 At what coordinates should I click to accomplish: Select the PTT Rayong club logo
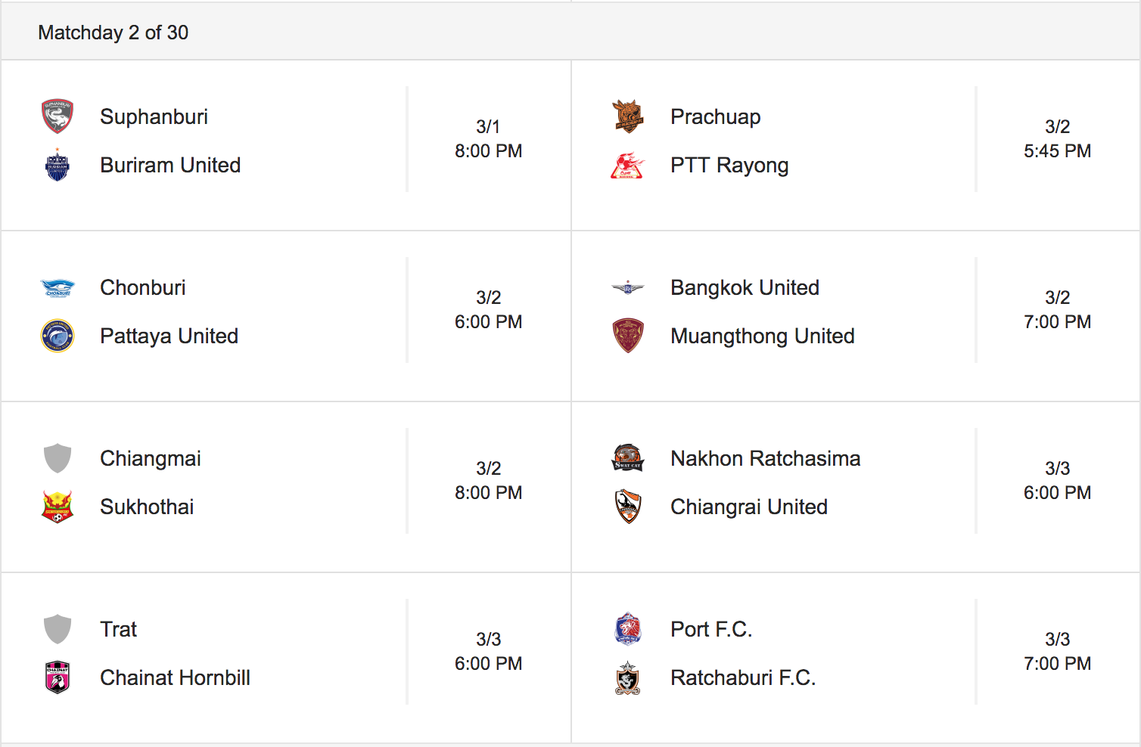[x=628, y=165]
